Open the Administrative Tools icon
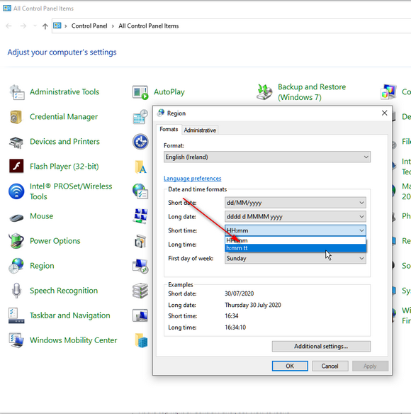 tap(17, 92)
